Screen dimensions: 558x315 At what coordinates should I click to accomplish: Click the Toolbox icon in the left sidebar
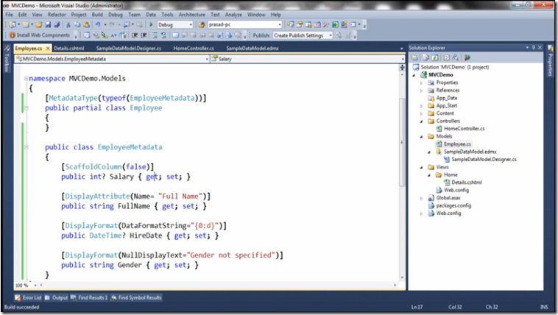tap(6, 49)
